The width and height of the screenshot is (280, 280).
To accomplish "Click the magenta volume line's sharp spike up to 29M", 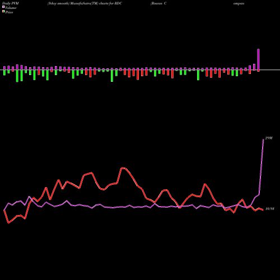I will click(x=262, y=167).
